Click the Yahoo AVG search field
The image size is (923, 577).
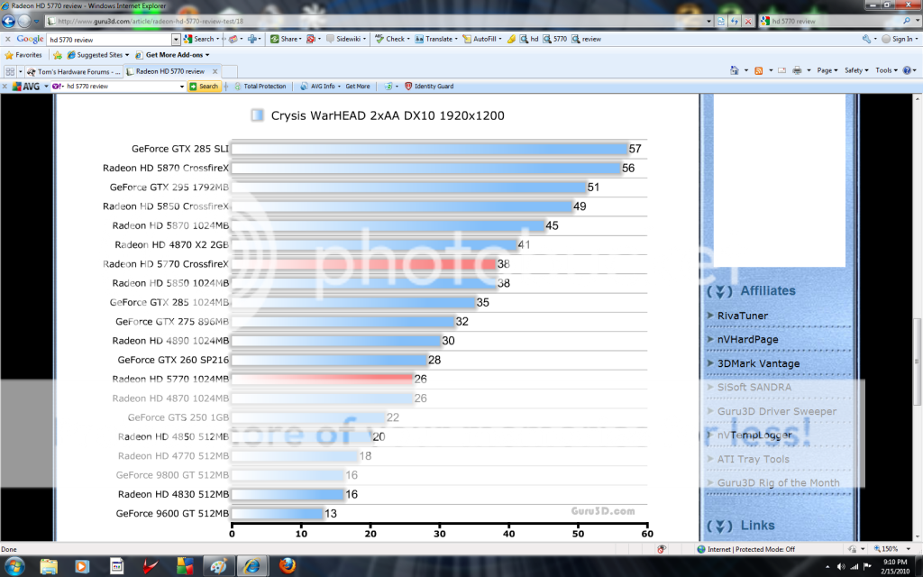click(121, 86)
